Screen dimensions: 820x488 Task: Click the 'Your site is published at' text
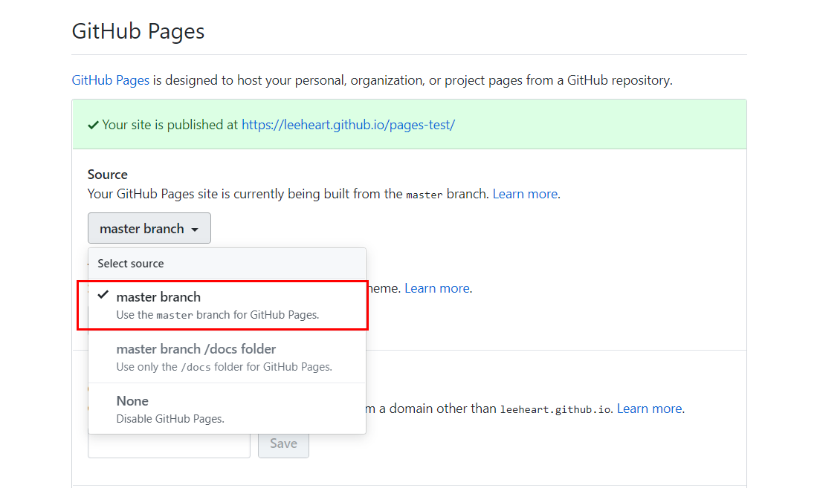pos(170,125)
